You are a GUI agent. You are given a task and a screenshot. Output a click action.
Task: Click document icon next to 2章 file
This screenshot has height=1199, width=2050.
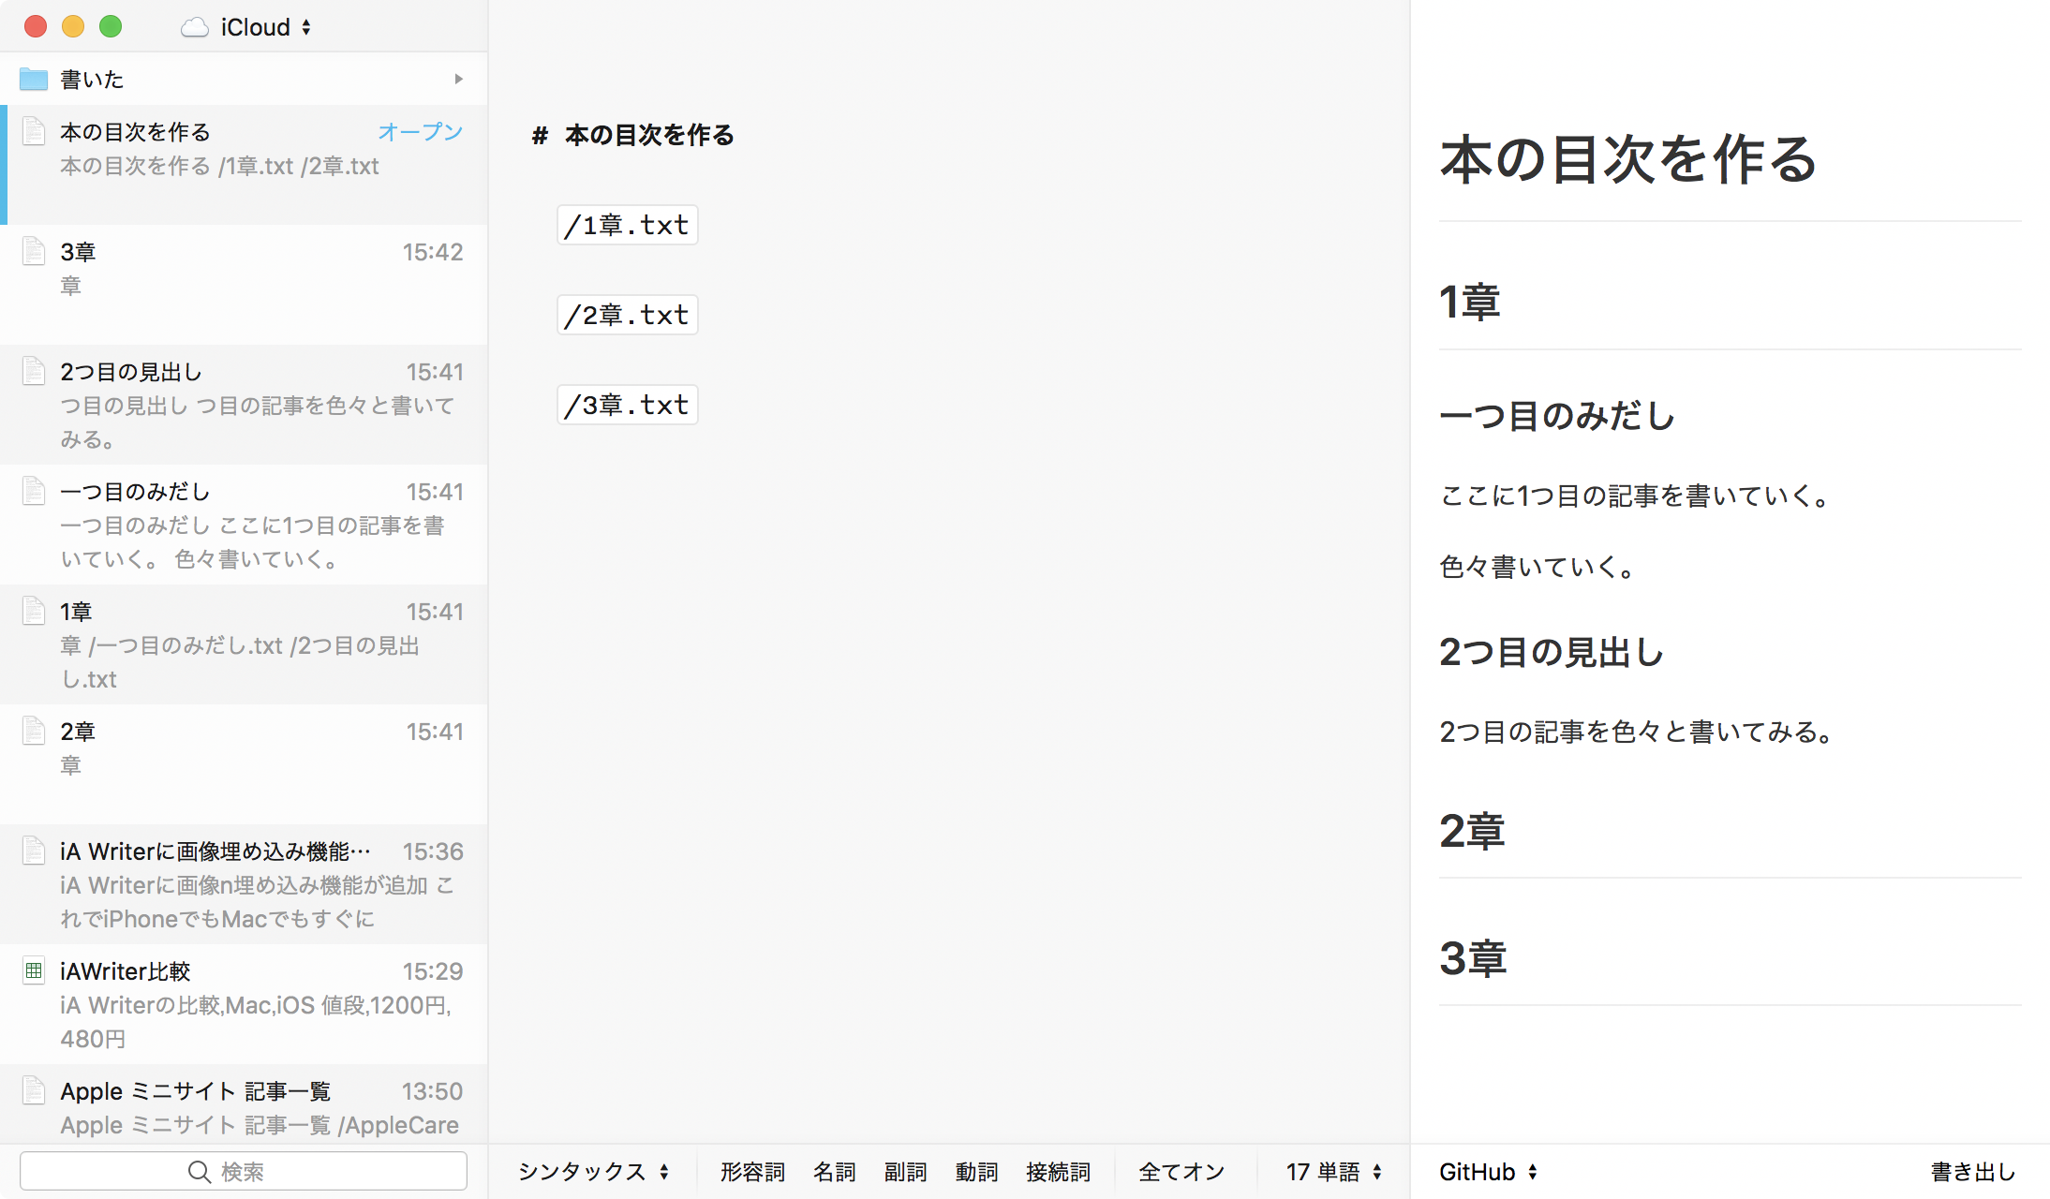coord(34,731)
